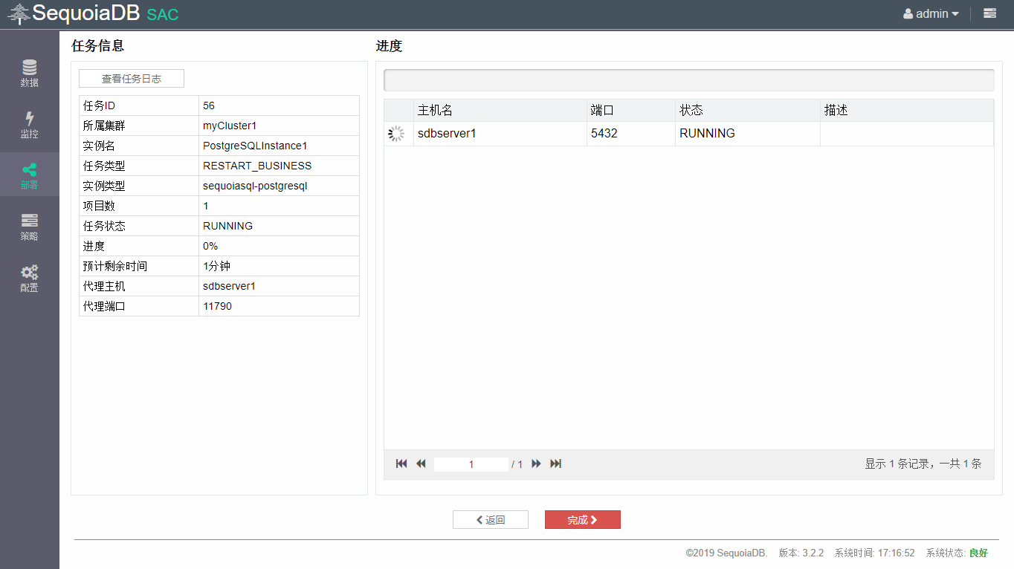Click the loading spinner beside sdbserver1

click(397, 134)
